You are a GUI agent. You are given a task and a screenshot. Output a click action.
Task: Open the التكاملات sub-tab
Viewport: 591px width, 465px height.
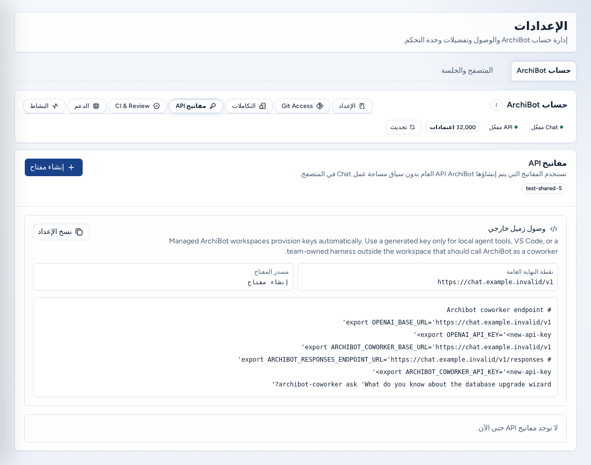pyautogui.click(x=249, y=106)
